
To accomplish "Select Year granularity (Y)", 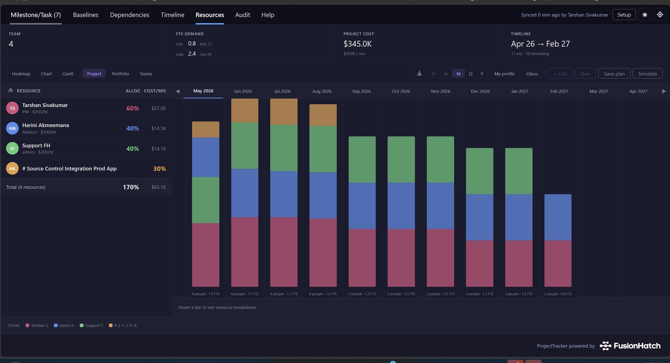I will point(482,74).
